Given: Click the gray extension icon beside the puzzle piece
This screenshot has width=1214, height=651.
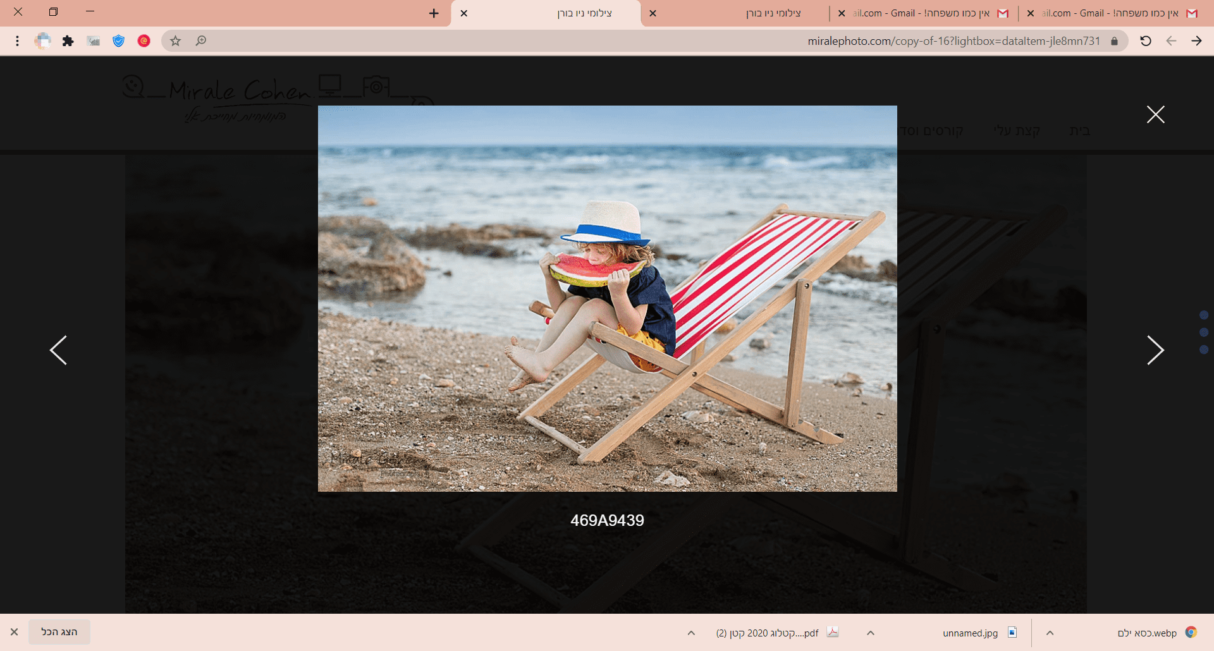Looking at the screenshot, I should pyautogui.click(x=94, y=41).
